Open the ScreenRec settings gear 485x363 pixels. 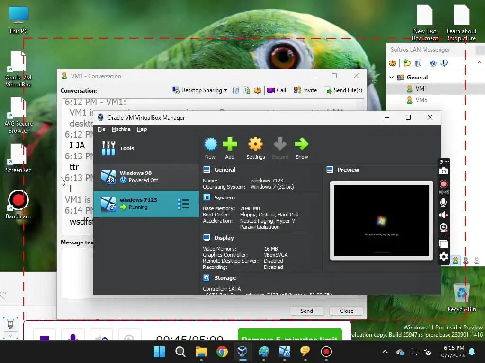pyautogui.click(x=443, y=257)
